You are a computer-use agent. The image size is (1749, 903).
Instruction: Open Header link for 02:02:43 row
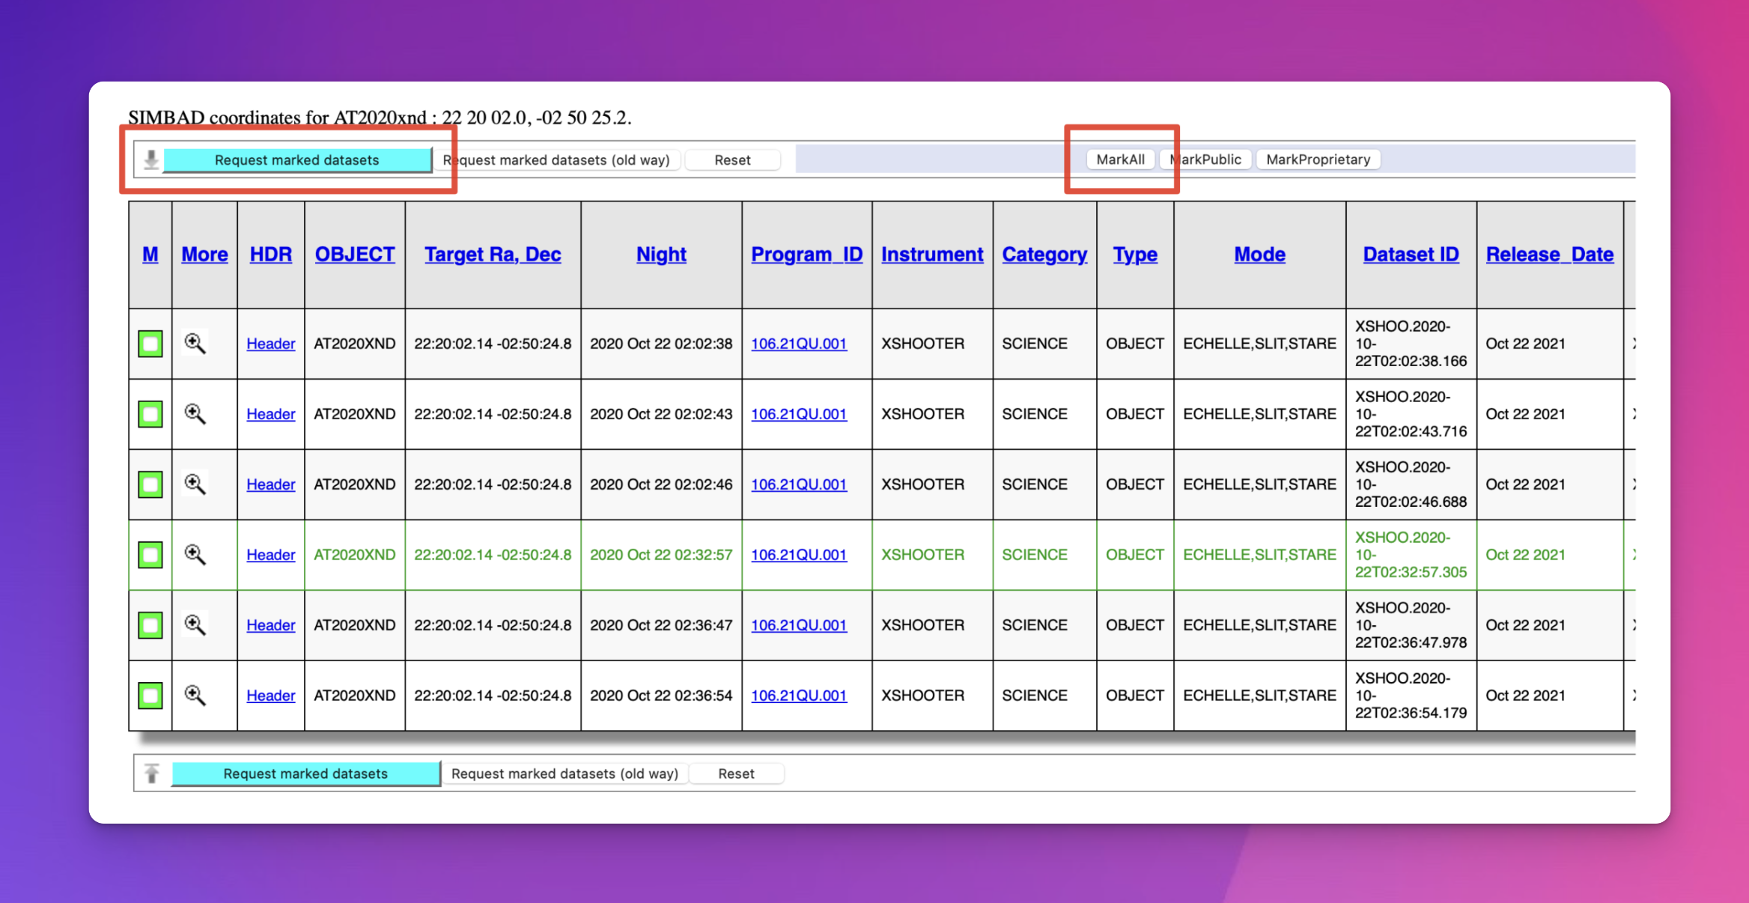click(x=271, y=414)
